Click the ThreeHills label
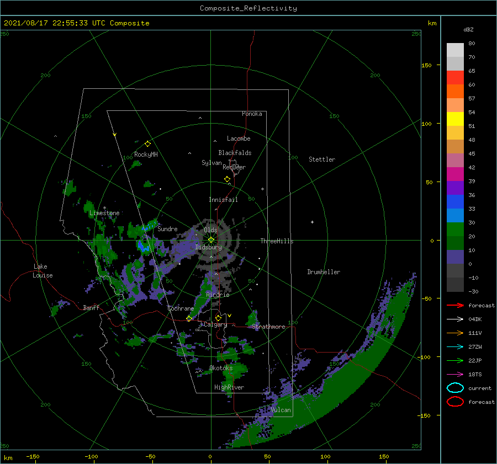This screenshot has width=497, height=464. pyautogui.click(x=277, y=241)
